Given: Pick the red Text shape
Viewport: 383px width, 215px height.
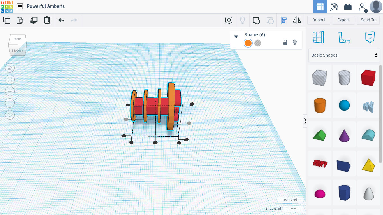Looking at the screenshot, I should coord(320,163).
